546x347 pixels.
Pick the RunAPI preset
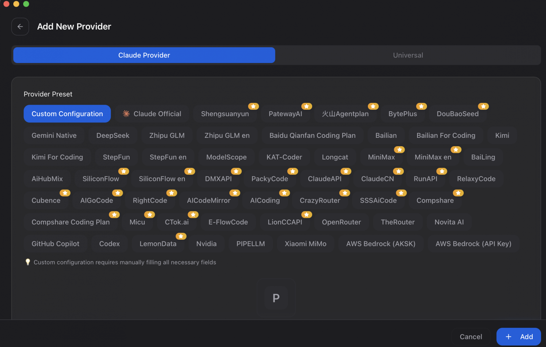tap(426, 179)
